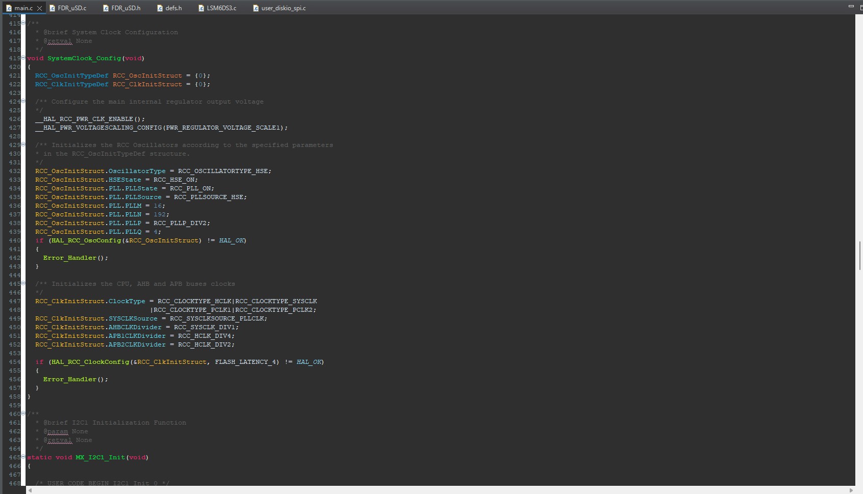This screenshot has height=494, width=863.
Task: Open the LSM6DS3.c tab
Action: pos(221,8)
